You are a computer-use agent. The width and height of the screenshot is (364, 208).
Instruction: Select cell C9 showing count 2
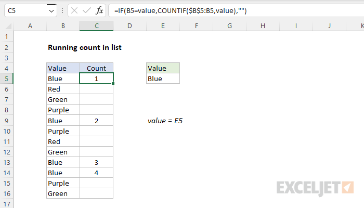pyautogui.click(x=97, y=121)
